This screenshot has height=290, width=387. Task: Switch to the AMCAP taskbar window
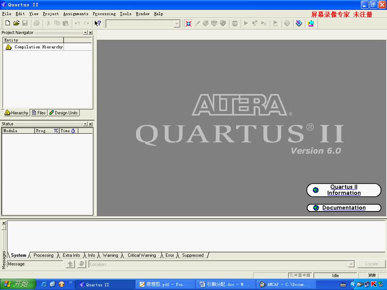pos(286,284)
